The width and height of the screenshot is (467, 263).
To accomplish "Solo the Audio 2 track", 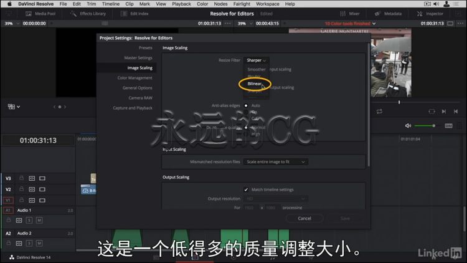I will coord(29,243).
